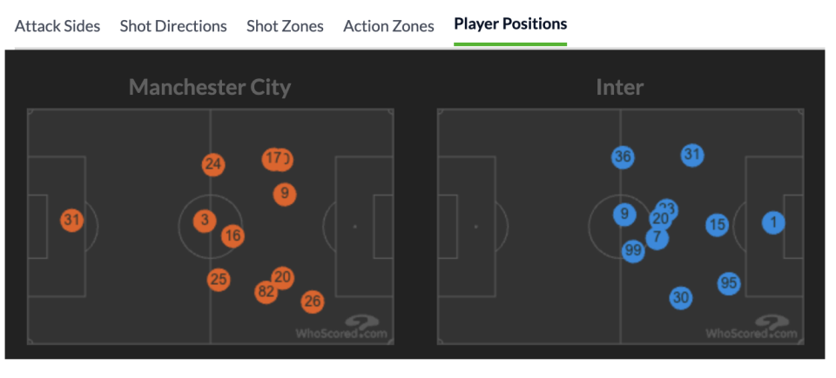
Task: Click Manchester City player marker 25
Action: tap(219, 280)
